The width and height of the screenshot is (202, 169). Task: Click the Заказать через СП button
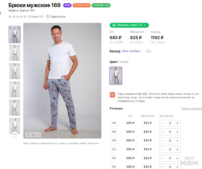pyautogui.click(x=129, y=25)
